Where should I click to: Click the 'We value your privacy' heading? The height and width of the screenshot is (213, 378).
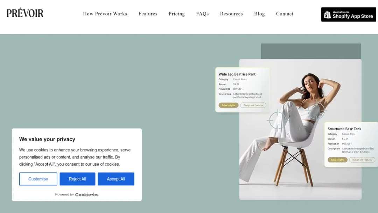(x=47, y=139)
